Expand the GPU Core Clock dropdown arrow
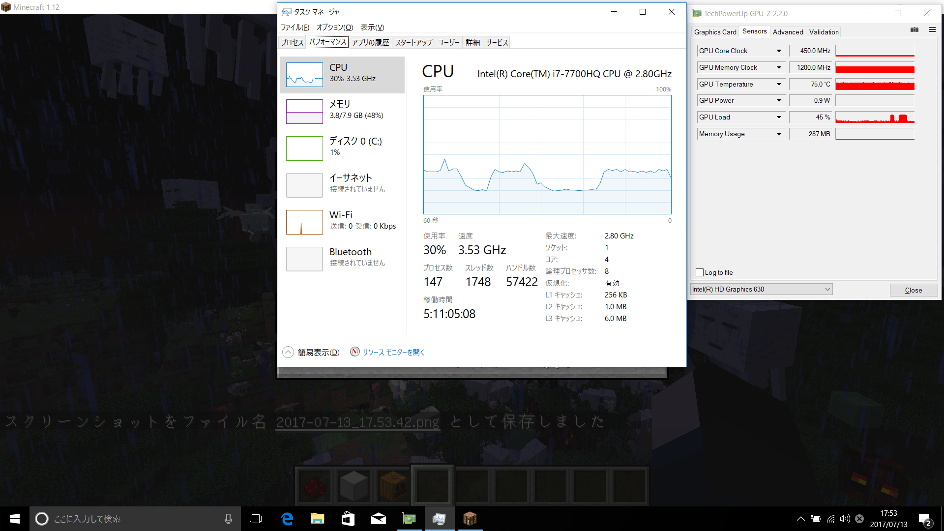This screenshot has height=531, width=944. [x=779, y=51]
